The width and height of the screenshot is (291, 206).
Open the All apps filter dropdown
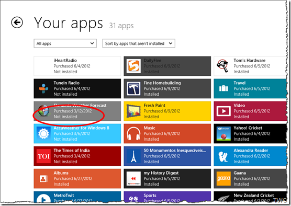click(x=65, y=43)
